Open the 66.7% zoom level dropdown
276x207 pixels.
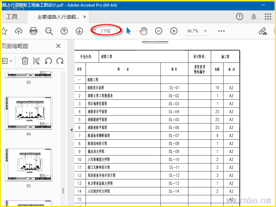coord(197,31)
